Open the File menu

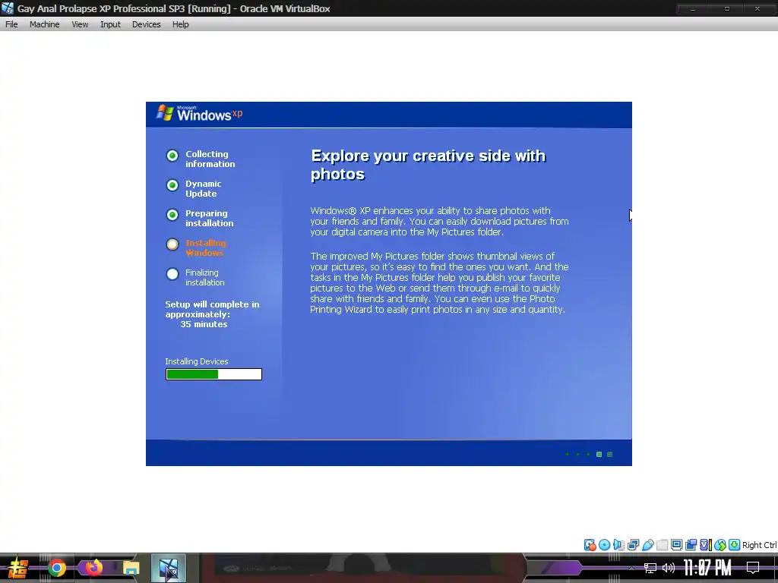click(11, 24)
